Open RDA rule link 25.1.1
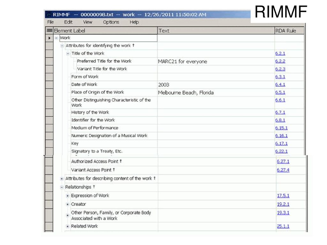 [x=283, y=226]
